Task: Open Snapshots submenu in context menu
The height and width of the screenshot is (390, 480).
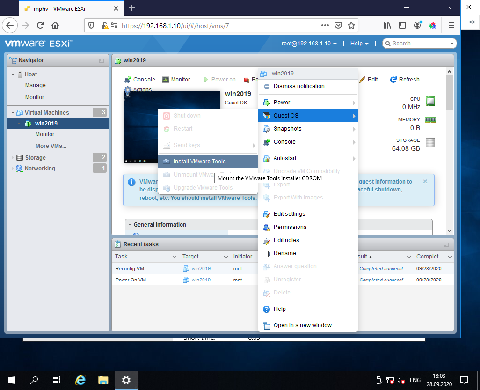Action: click(x=308, y=129)
